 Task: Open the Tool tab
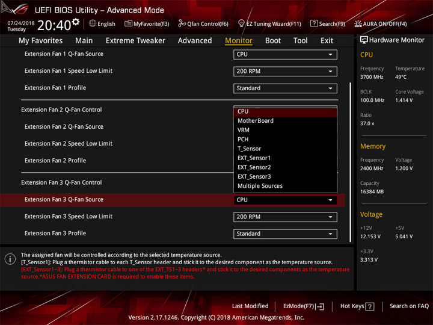click(x=300, y=41)
